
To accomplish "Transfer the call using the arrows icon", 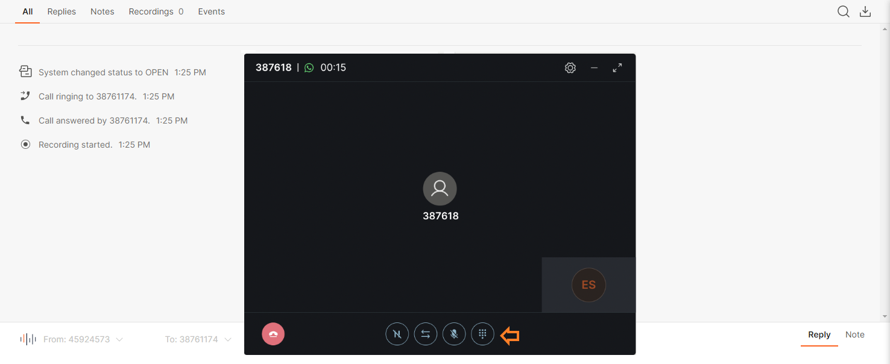I will tap(425, 334).
